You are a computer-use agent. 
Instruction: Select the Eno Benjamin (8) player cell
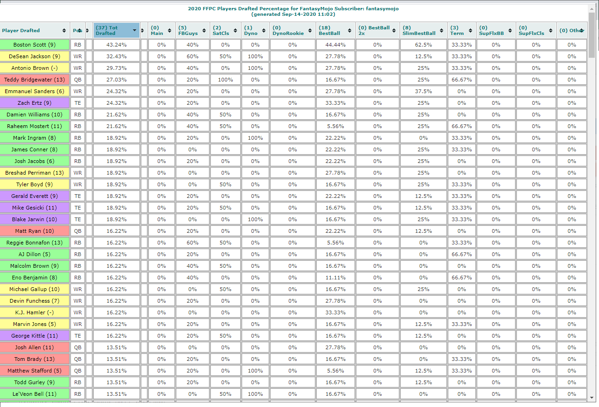click(35, 278)
